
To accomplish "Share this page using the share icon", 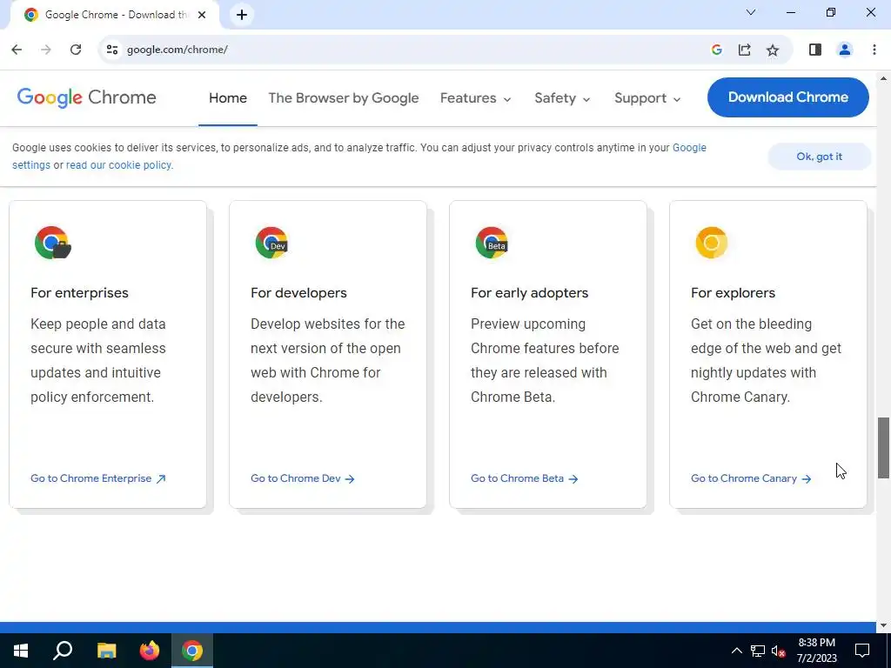I will pos(745,50).
